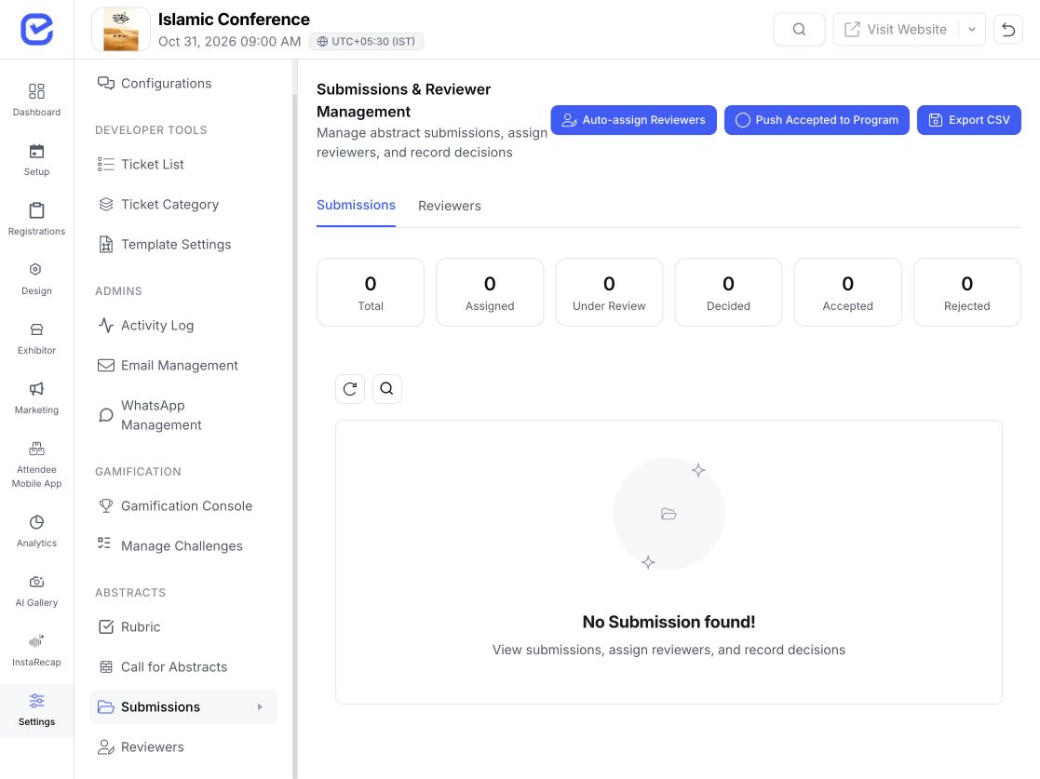Screen dimensions: 1040x779
Task: Select Settings in left rail
Action: coord(36,710)
